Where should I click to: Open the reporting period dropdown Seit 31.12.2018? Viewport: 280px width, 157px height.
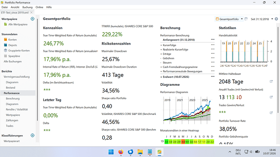(x=262, y=19)
